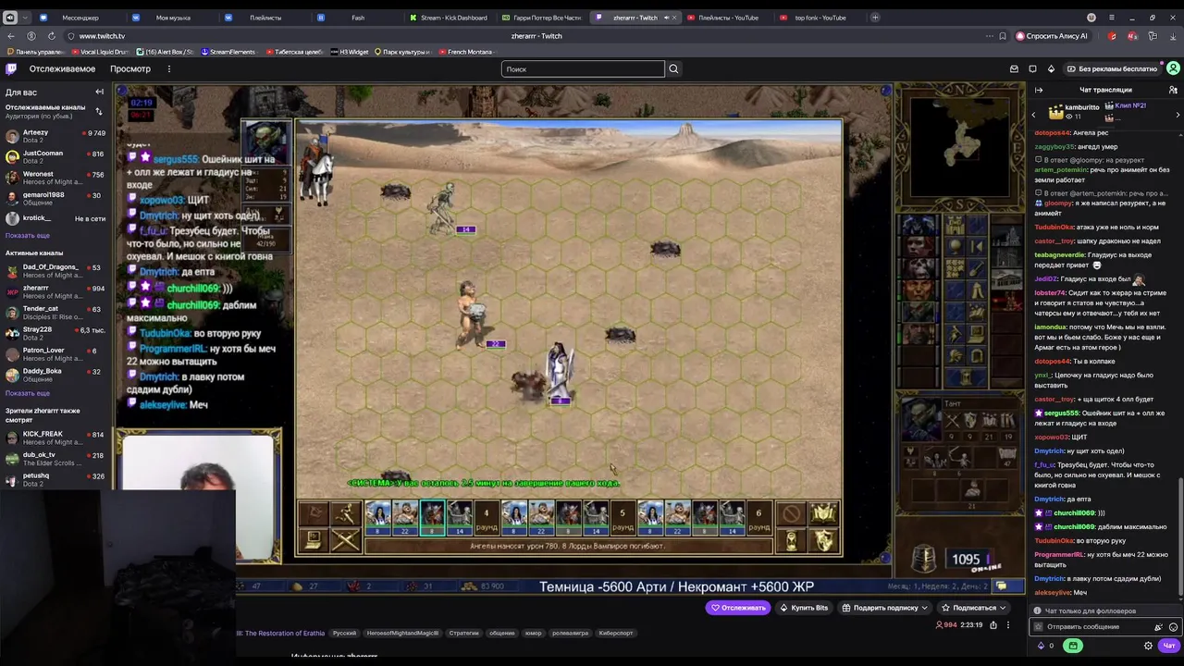Expand Показать еще under active channels
Viewport: 1184px width, 666px height.
28,393
